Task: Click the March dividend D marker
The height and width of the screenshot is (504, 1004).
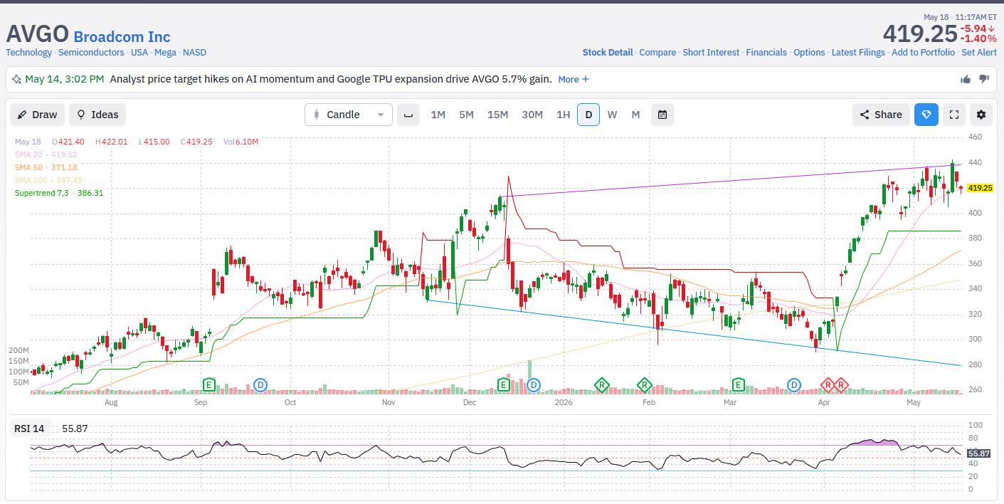Action: click(x=794, y=385)
